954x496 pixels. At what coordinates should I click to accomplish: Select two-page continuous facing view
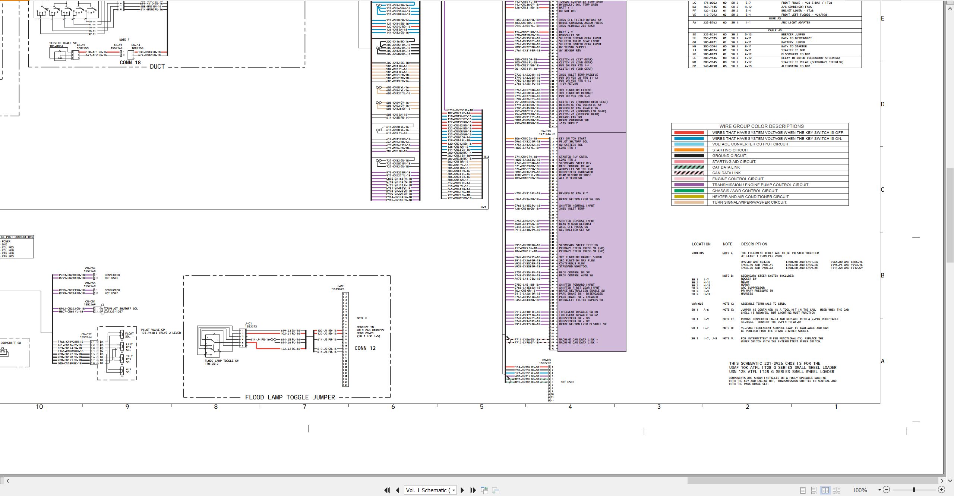837,490
